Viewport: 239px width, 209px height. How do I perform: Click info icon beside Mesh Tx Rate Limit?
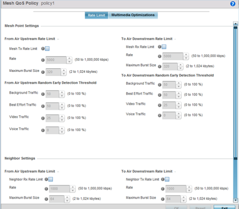pos(43,49)
